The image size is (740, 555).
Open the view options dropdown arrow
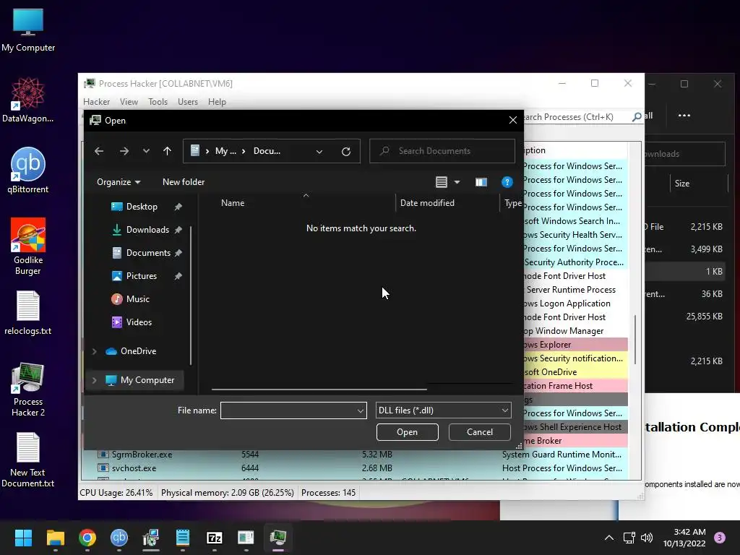click(x=457, y=182)
